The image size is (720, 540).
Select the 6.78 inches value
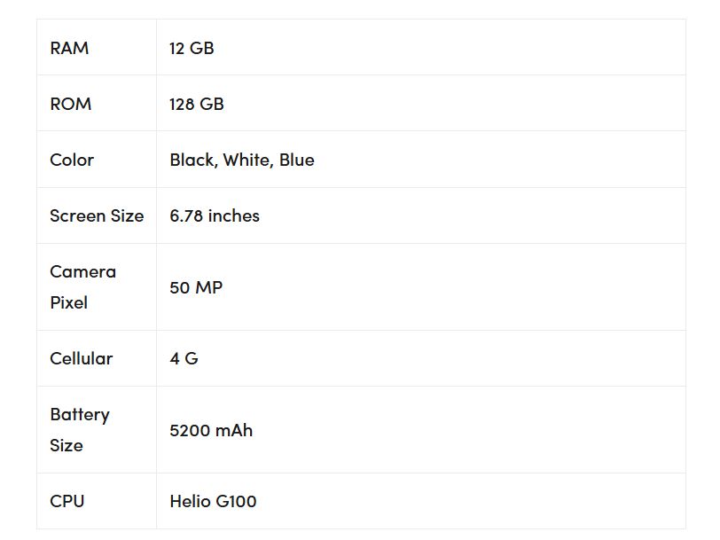215,215
